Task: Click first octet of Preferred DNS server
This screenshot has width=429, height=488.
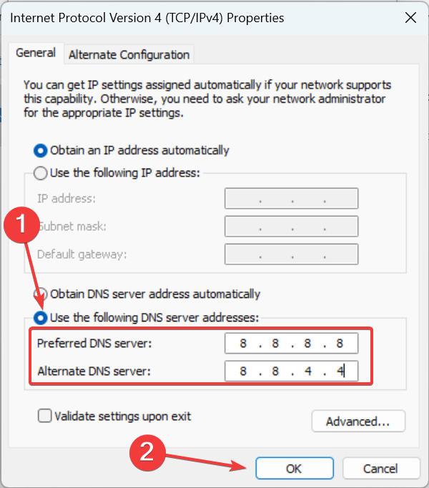Action: click(x=243, y=343)
